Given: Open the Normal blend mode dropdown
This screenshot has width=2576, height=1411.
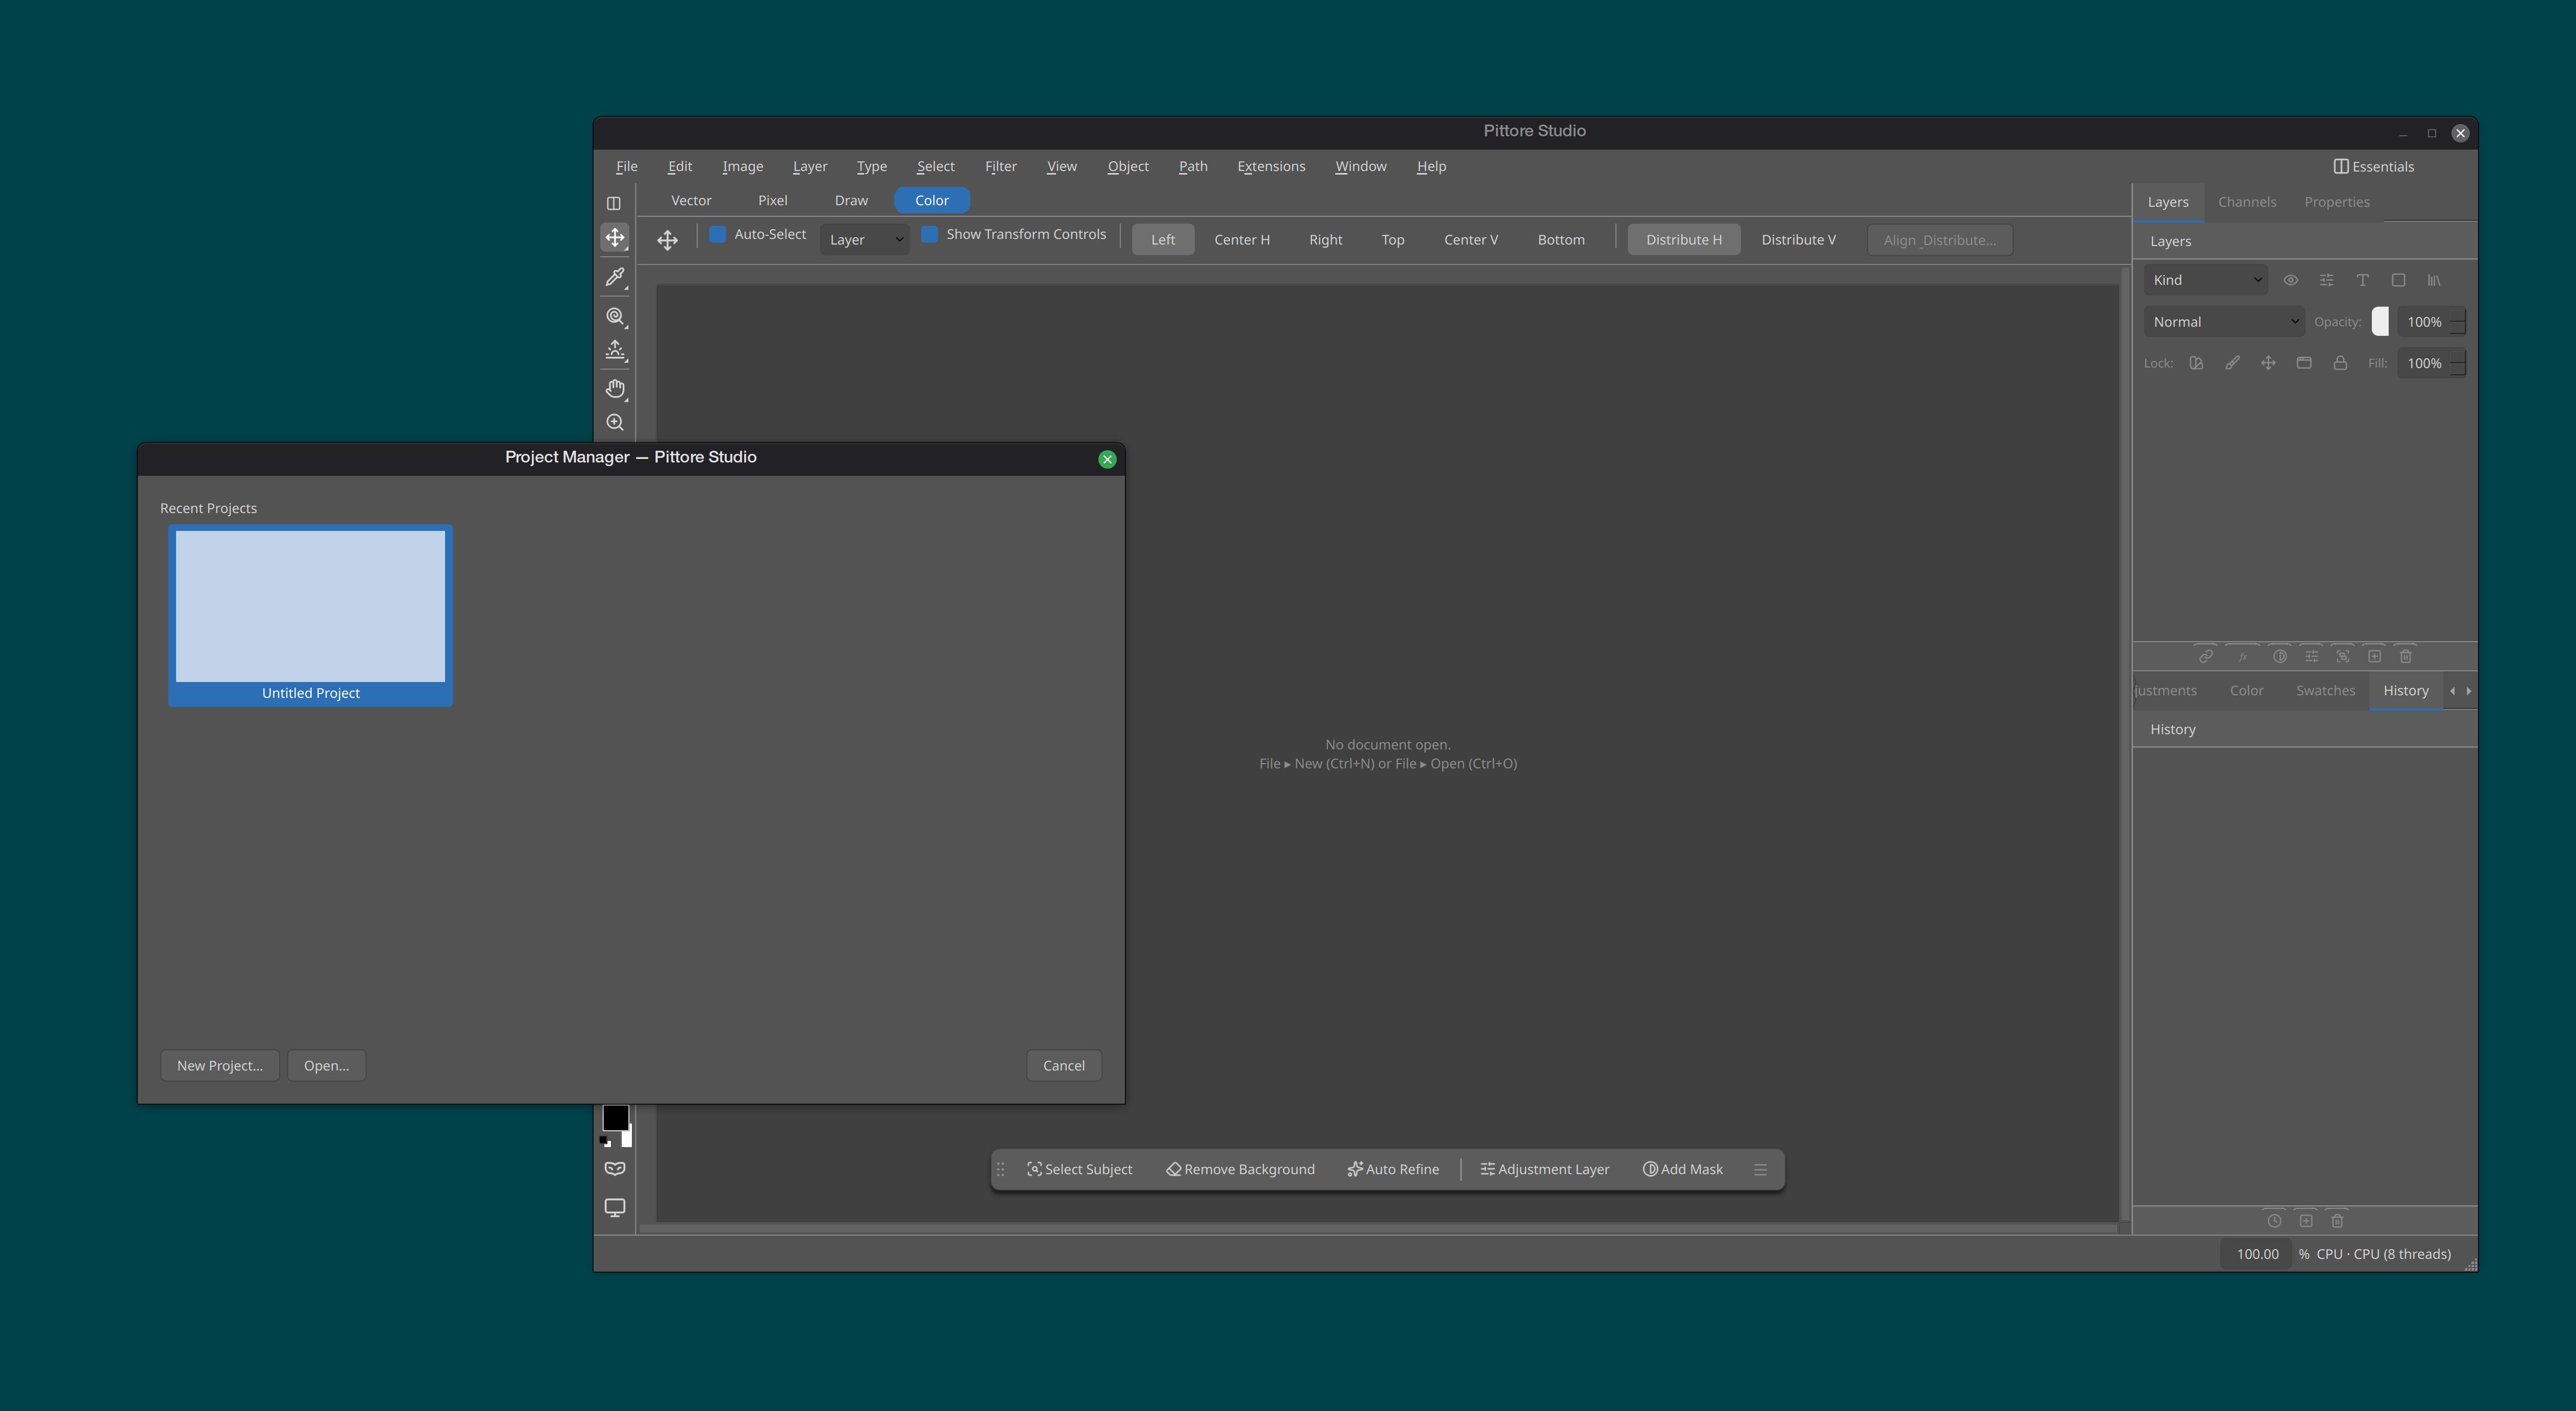Looking at the screenshot, I should (2224, 322).
